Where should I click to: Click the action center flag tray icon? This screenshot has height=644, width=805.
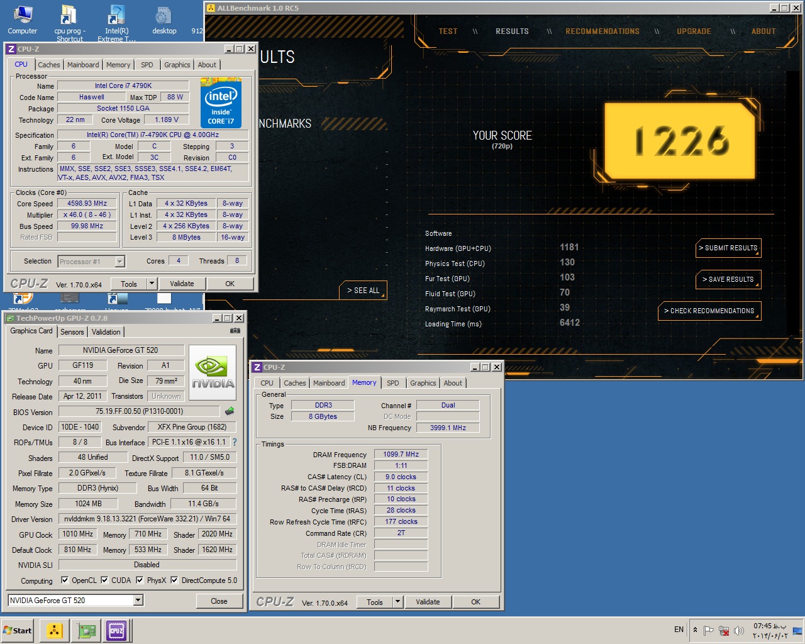coord(709,630)
